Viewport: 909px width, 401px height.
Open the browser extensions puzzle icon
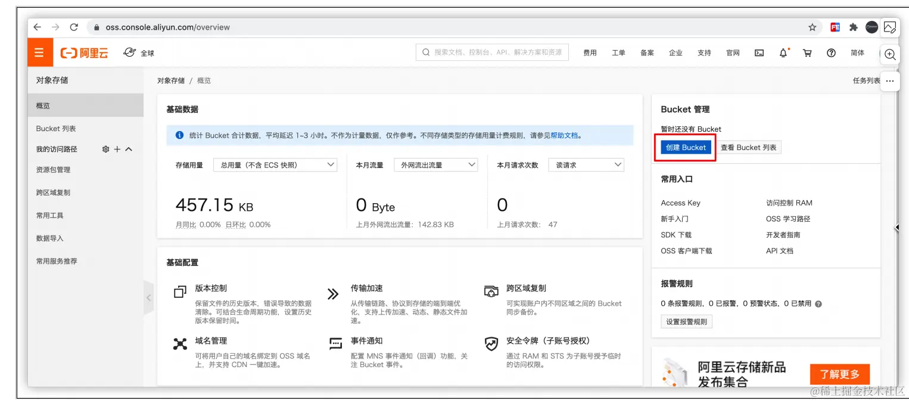pos(854,27)
